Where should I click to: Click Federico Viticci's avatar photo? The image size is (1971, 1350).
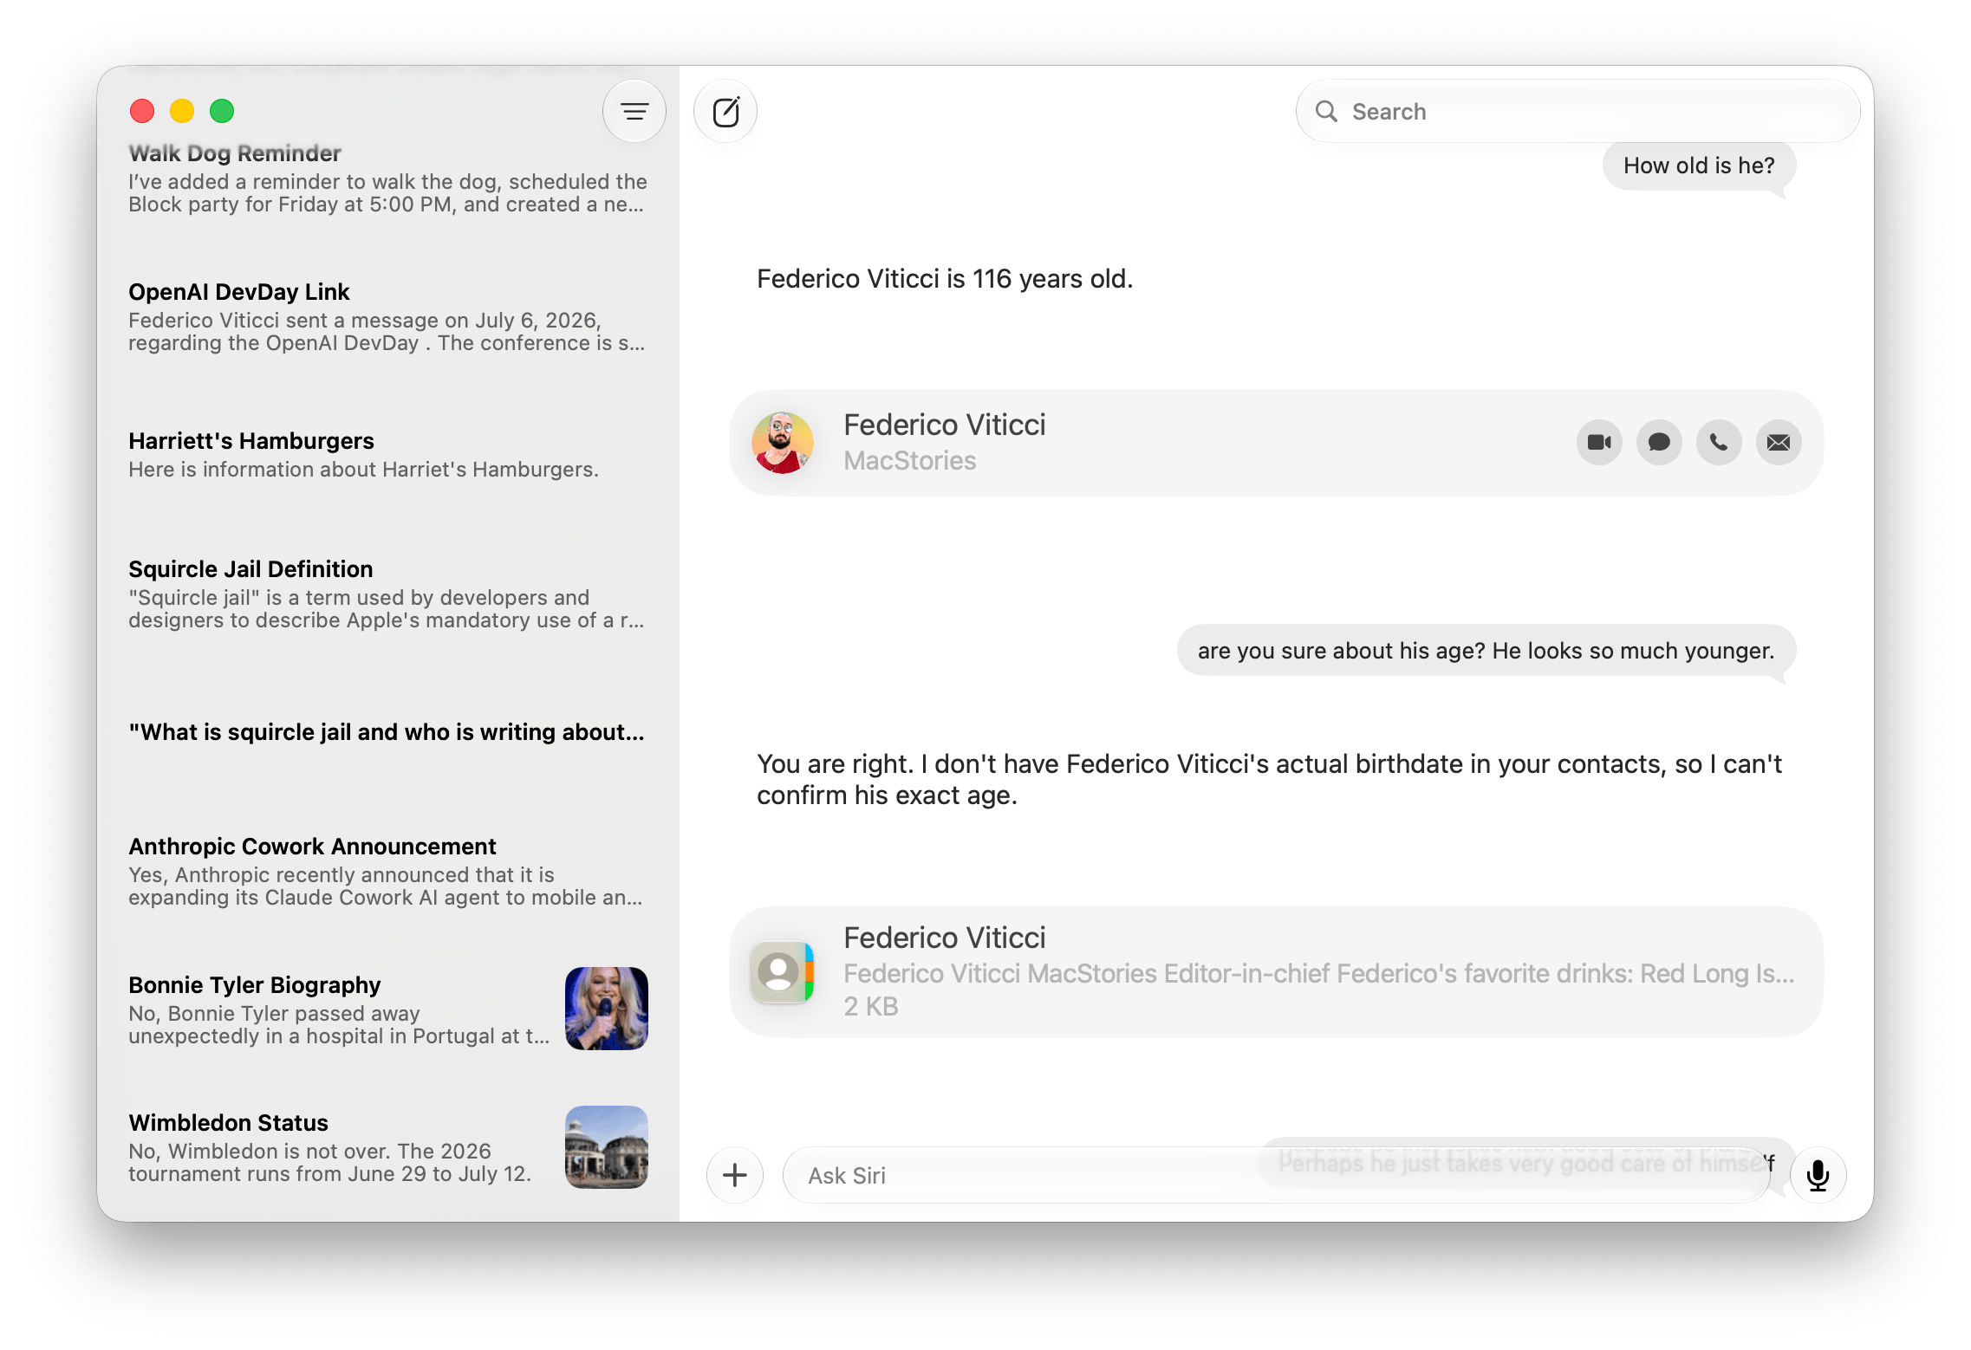[783, 443]
